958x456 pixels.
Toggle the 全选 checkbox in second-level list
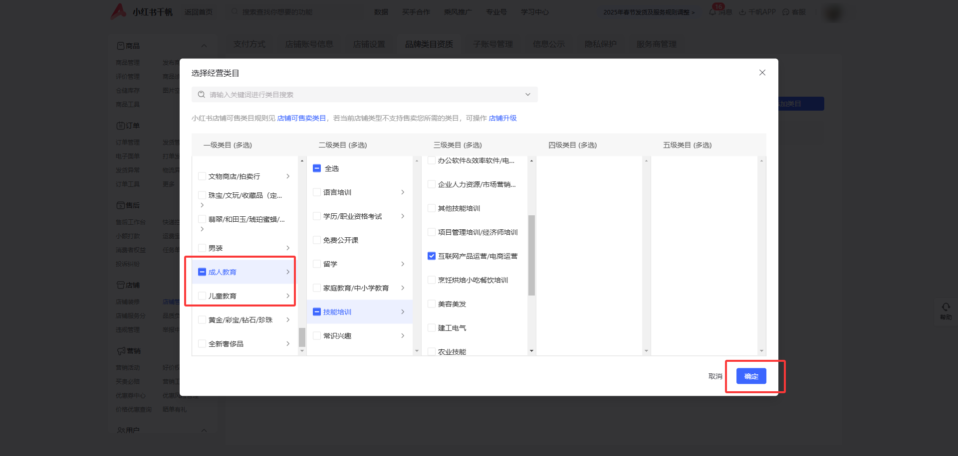point(317,168)
